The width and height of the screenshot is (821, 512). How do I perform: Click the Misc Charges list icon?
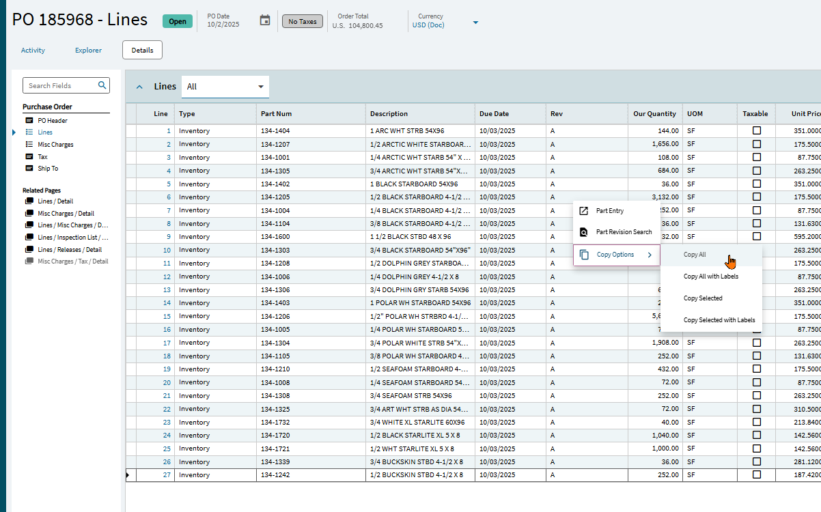[x=29, y=145]
